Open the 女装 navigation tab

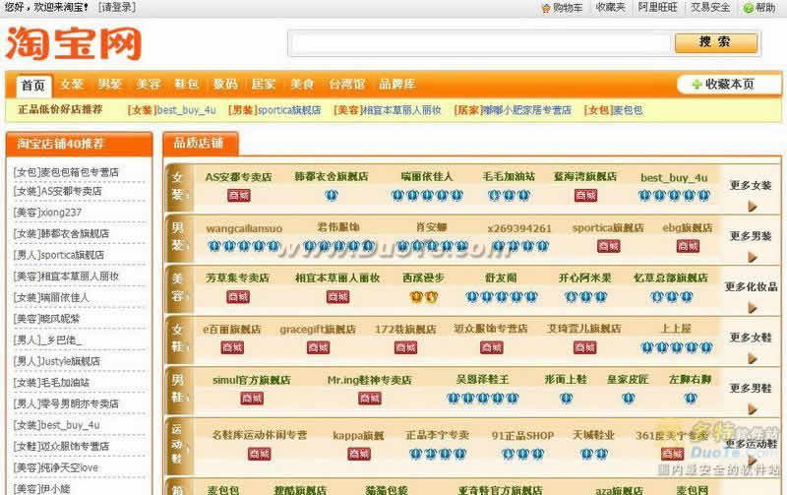click(x=72, y=84)
